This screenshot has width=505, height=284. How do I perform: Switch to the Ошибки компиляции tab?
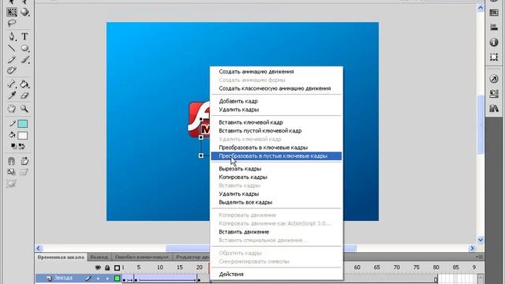[142, 257]
